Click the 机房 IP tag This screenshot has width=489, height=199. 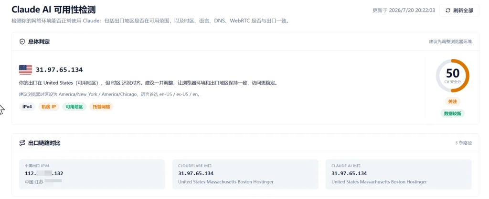[x=49, y=107]
